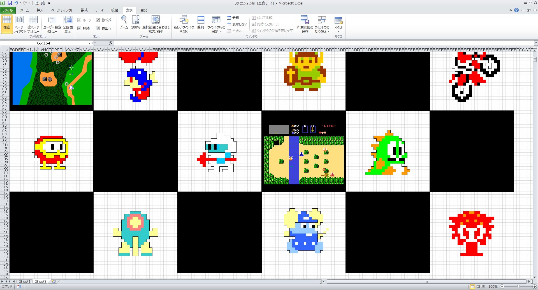The width and height of the screenshot is (538, 290).
Task: Activate 全画面表示 full screen view
Action: pyautogui.click(x=68, y=24)
